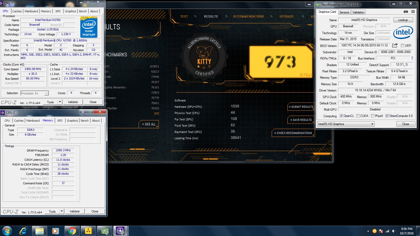
Task: Click CHECK RECOMMENDATIONS in the benchmark
Action: [293, 133]
